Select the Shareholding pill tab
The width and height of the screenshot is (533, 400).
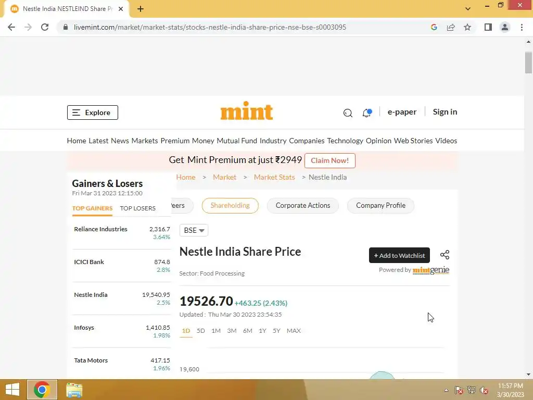point(230,205)
